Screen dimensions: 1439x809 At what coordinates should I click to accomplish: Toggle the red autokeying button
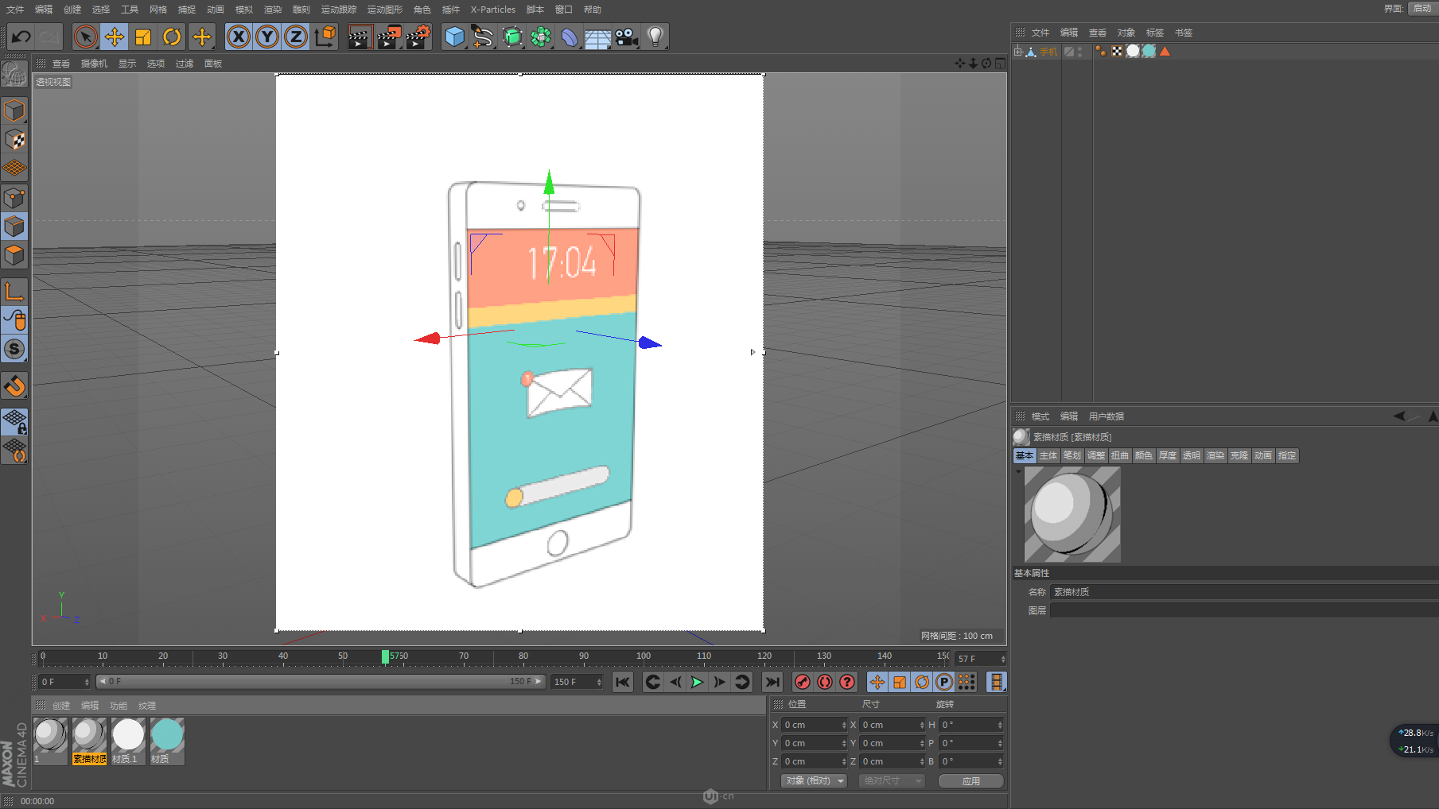point(825,682)
